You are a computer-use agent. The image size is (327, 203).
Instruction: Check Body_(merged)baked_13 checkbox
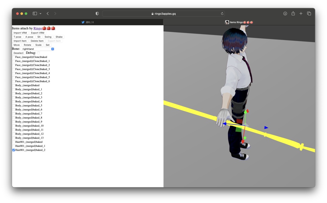click(13, 138)
